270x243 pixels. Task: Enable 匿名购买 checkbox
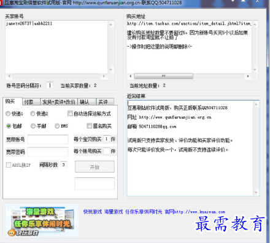pos(89,126)
